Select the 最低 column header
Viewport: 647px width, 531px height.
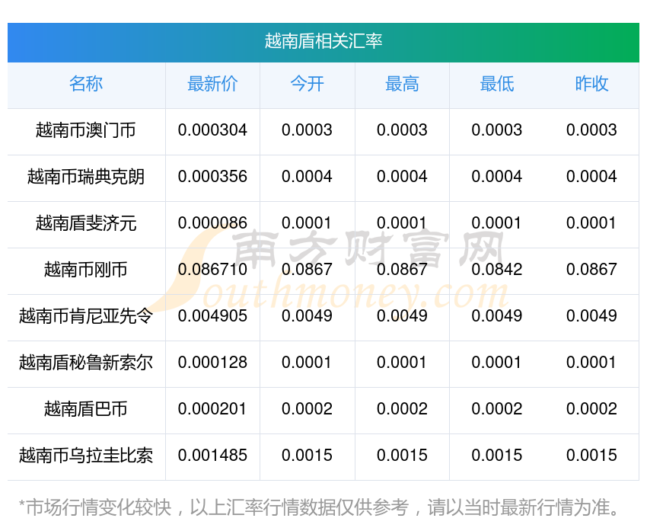coord(496,84)
